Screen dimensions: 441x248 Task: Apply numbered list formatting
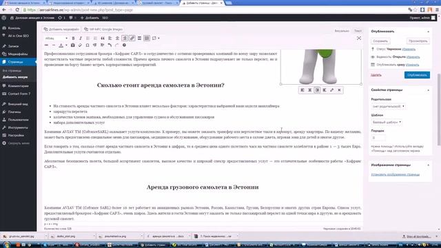point(95,39)
